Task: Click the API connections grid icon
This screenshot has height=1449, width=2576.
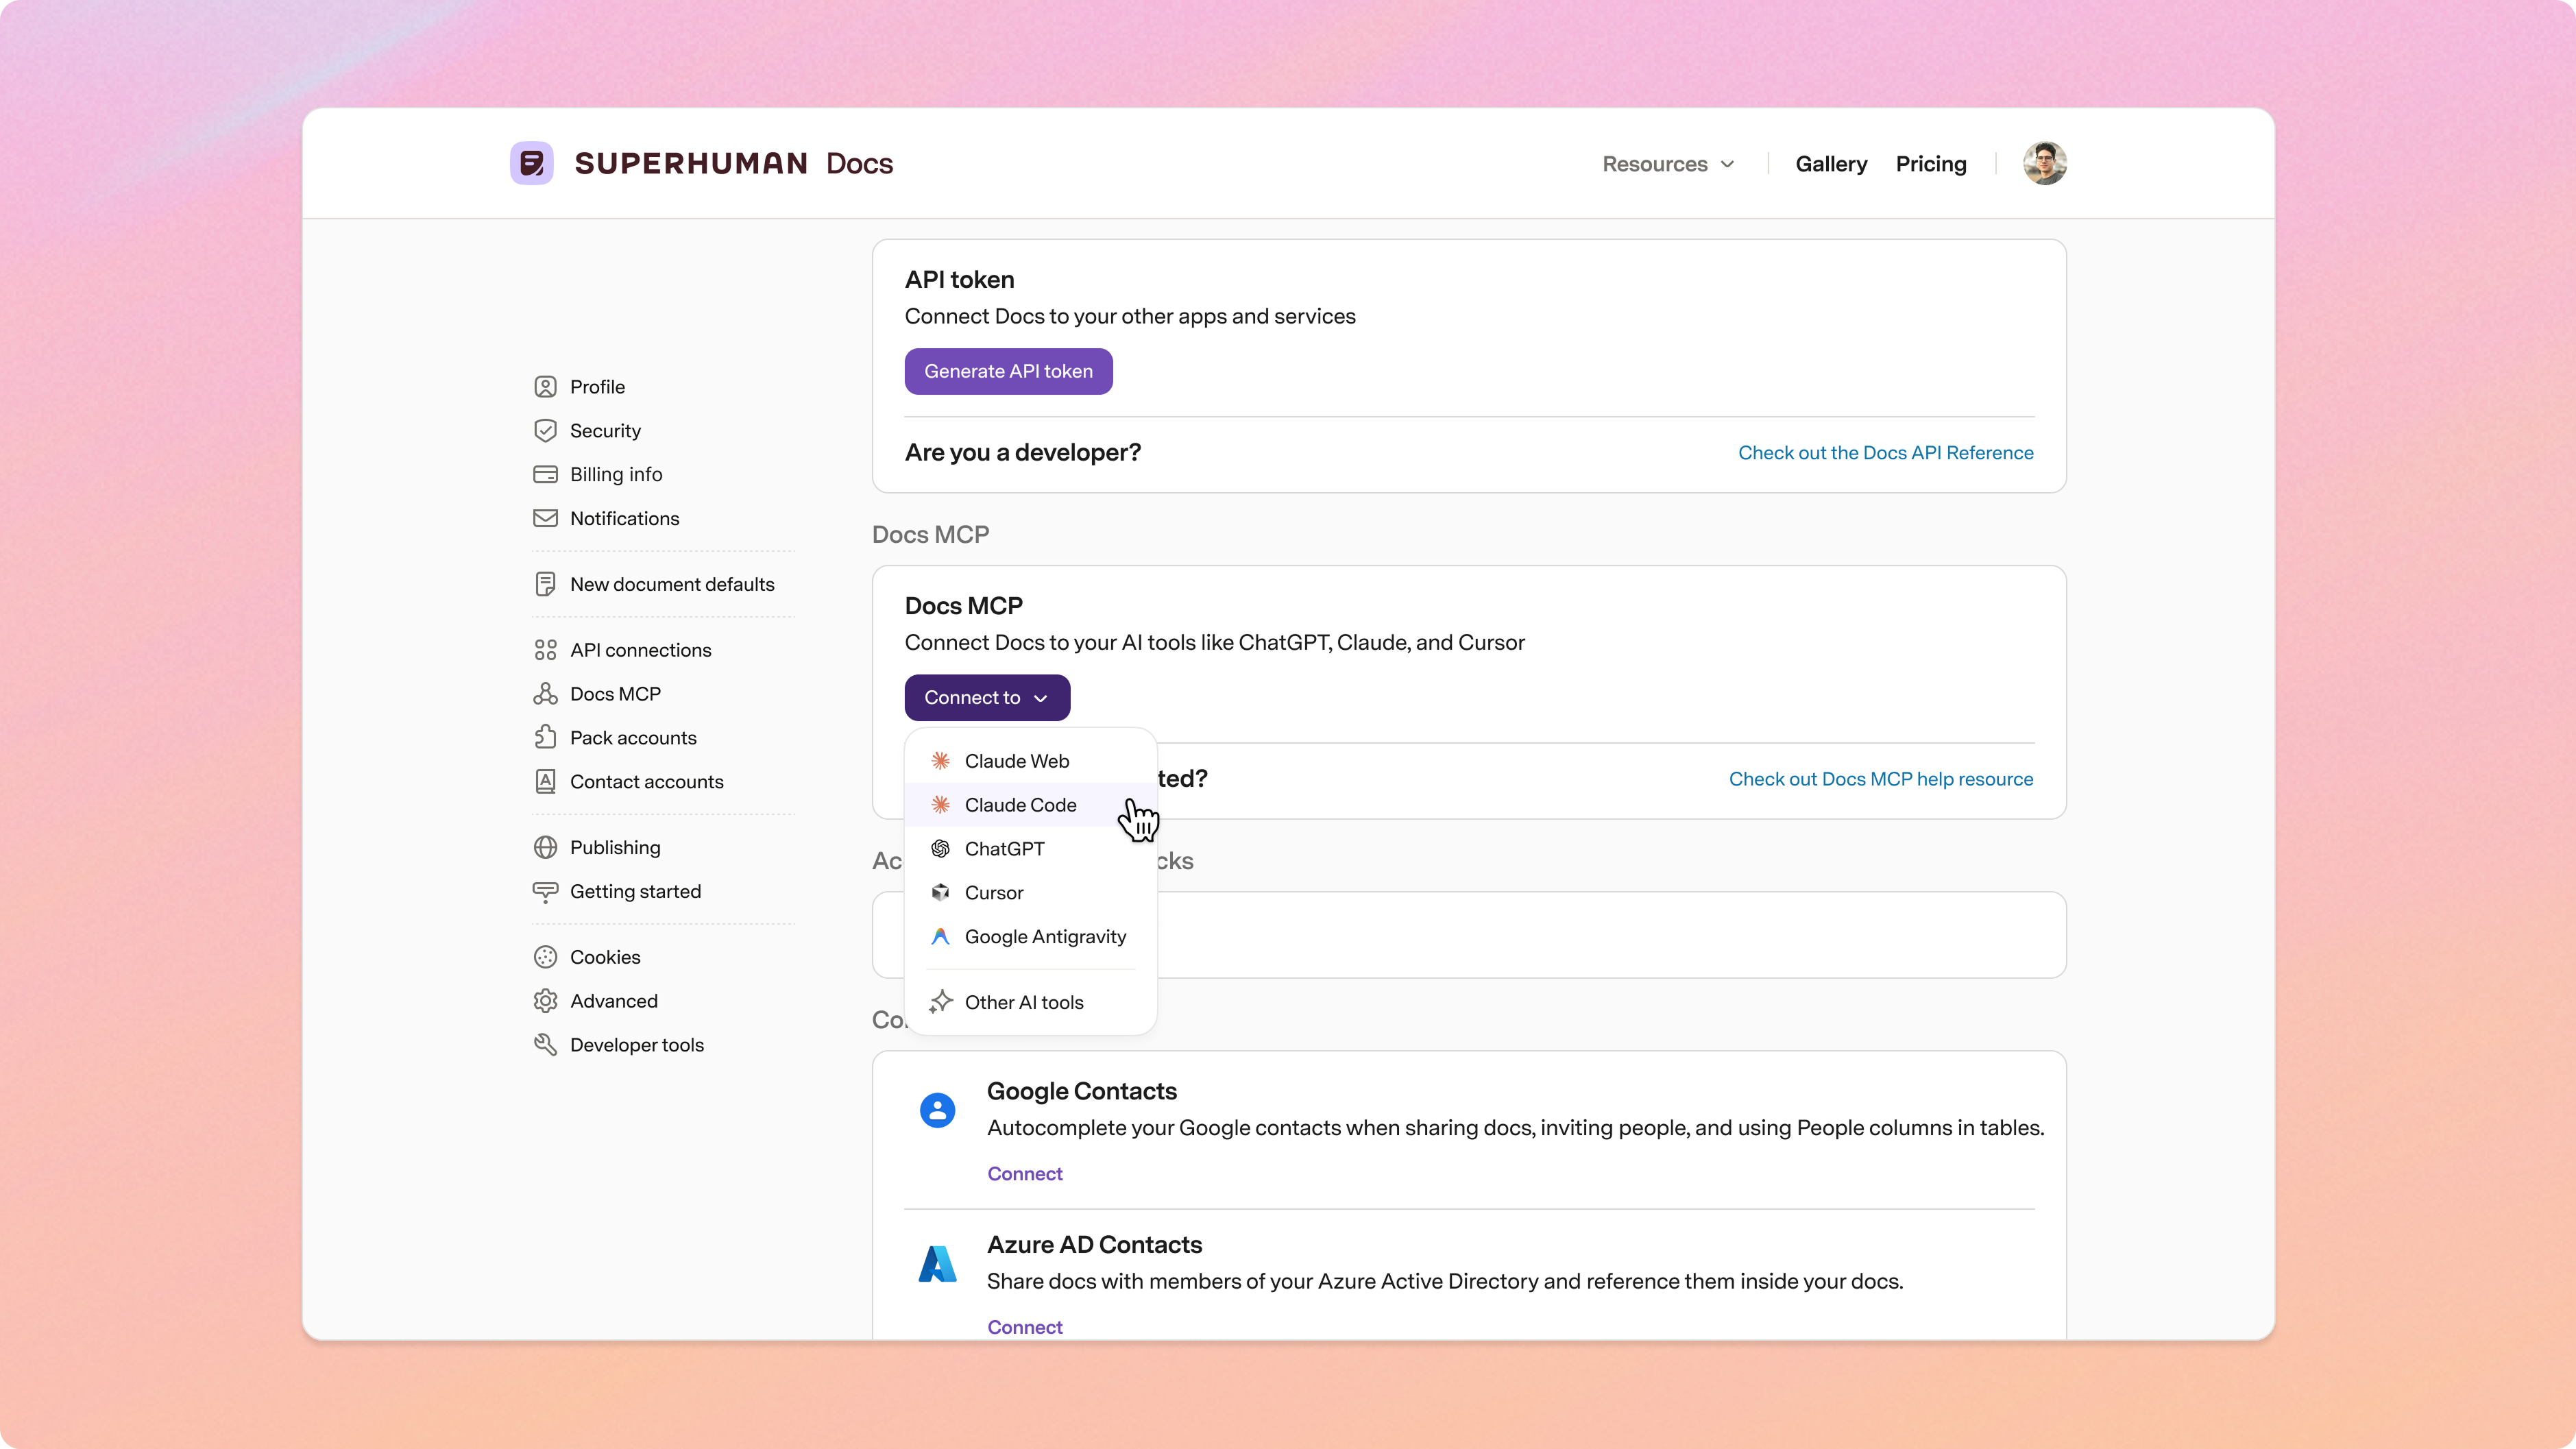Action: click(545, 650)
